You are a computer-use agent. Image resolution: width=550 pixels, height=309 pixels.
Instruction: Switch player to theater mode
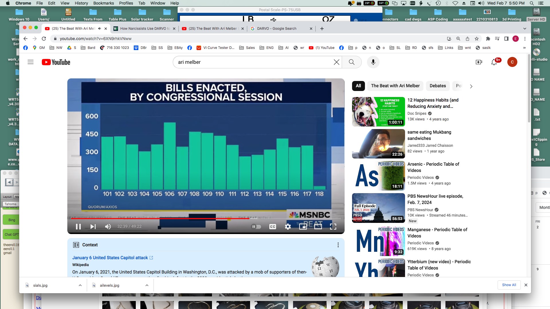pos(318,227)
